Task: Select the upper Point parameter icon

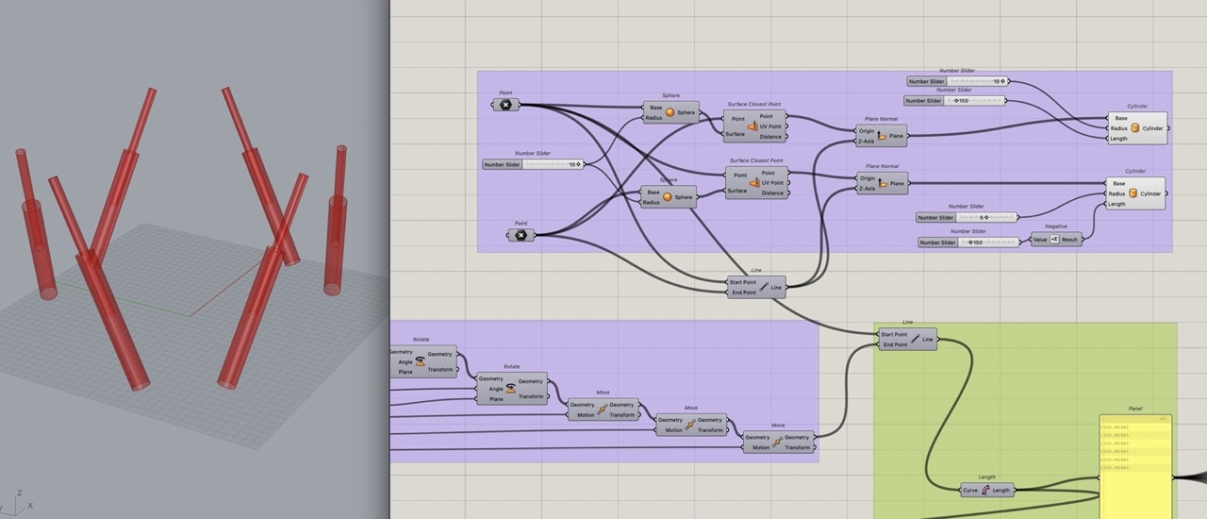Action: pos(505,105)
